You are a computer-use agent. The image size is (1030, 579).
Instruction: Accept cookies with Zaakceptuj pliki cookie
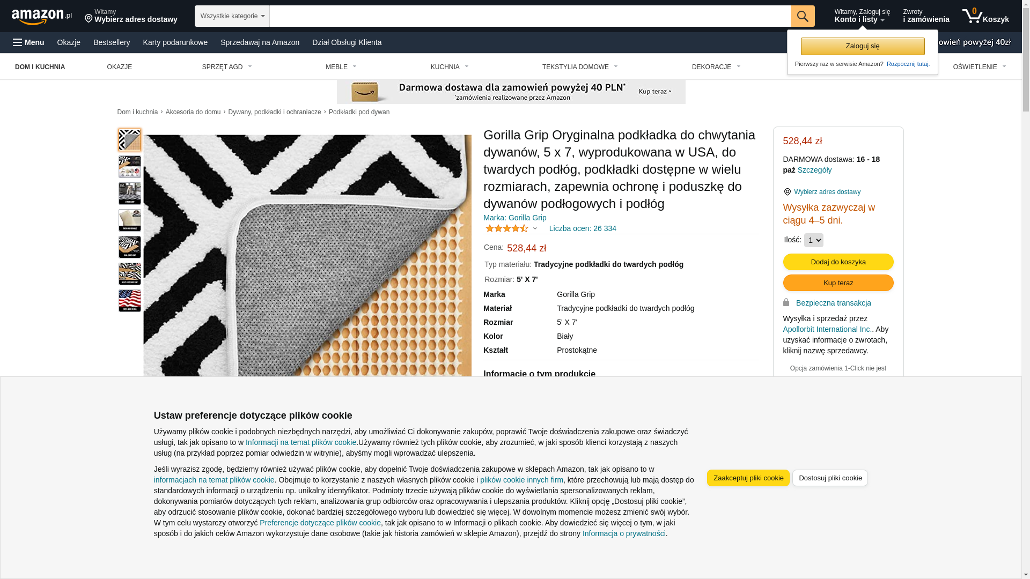click(x=748, y=478)
